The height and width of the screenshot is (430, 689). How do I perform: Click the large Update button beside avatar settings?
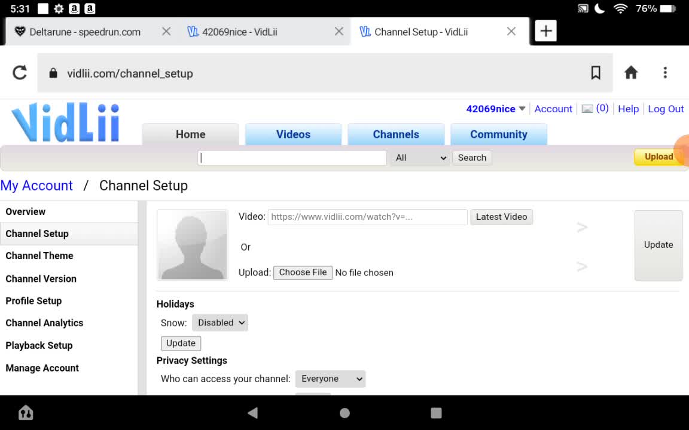(658, 245)
